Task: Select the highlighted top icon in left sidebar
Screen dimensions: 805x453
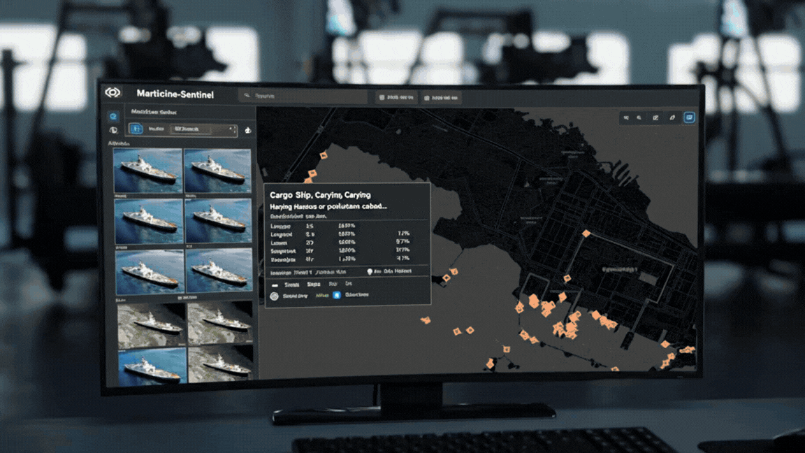Action: point(113,116)
